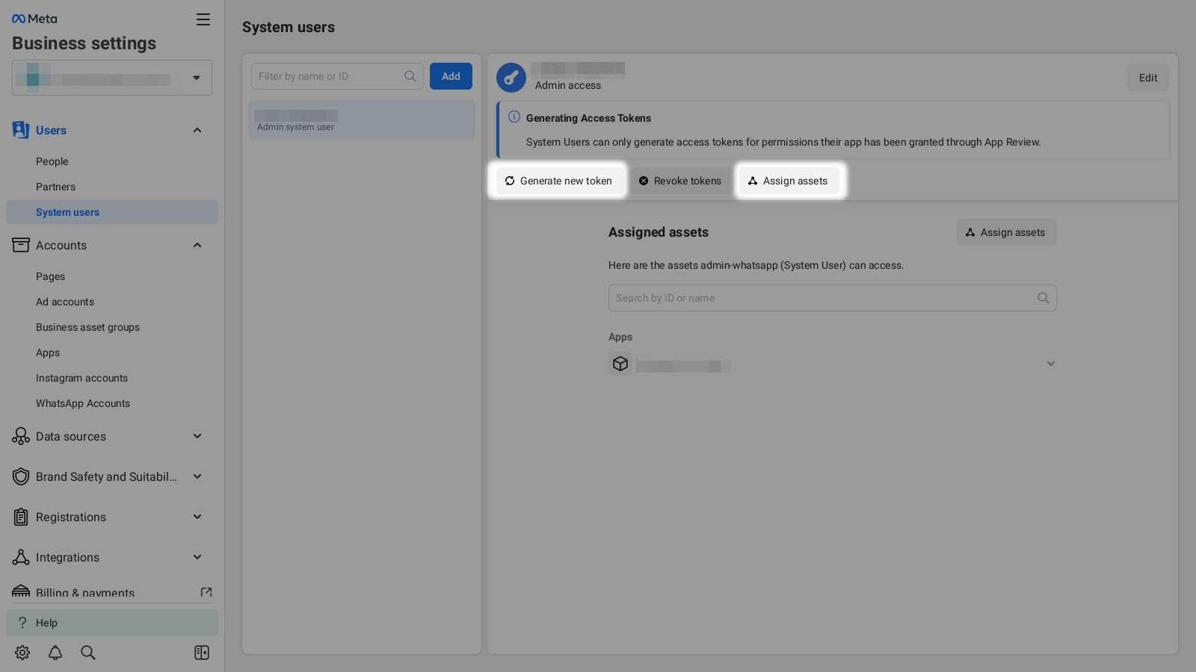Expand the app row chevron under Apps
The width and height of the screenshot is (1196, 672).
point(1051,364)
